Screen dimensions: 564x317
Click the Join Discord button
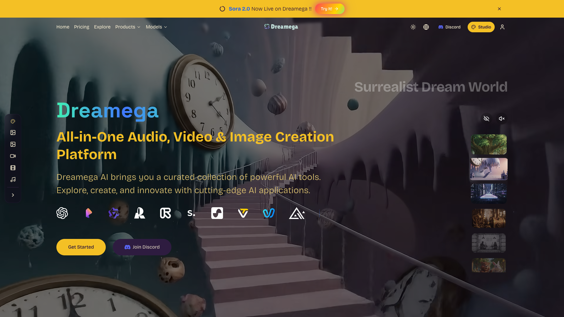(142, 247)
